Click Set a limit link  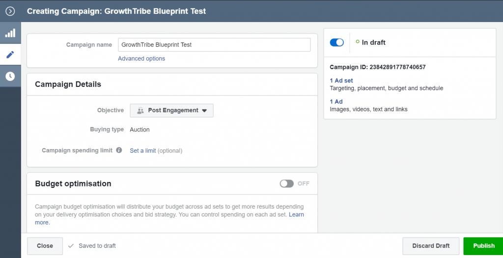(x=143, y=151)
